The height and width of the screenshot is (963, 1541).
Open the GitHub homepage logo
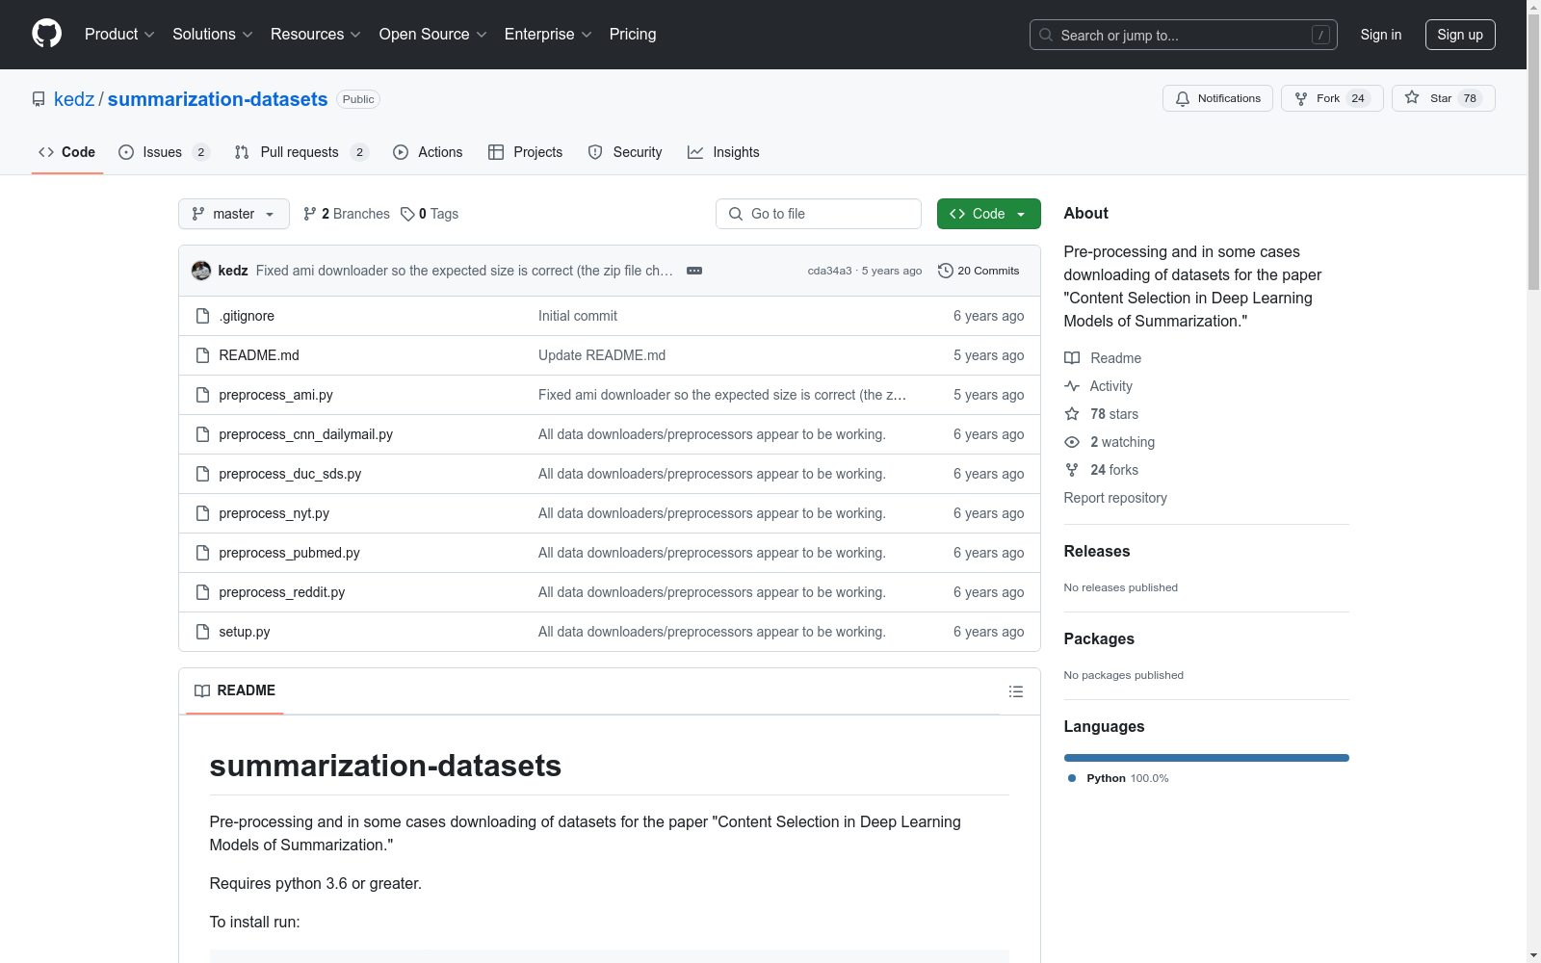[x=46, y=34]
